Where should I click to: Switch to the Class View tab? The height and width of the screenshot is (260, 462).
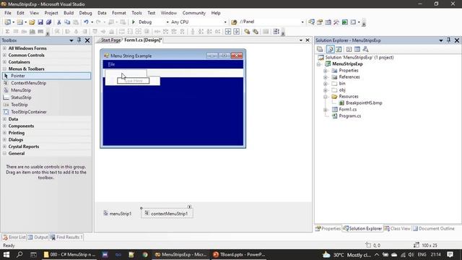tap(397, 229)
